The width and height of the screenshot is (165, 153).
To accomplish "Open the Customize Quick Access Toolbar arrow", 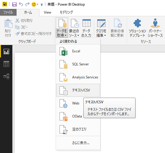I will point(42,5).
